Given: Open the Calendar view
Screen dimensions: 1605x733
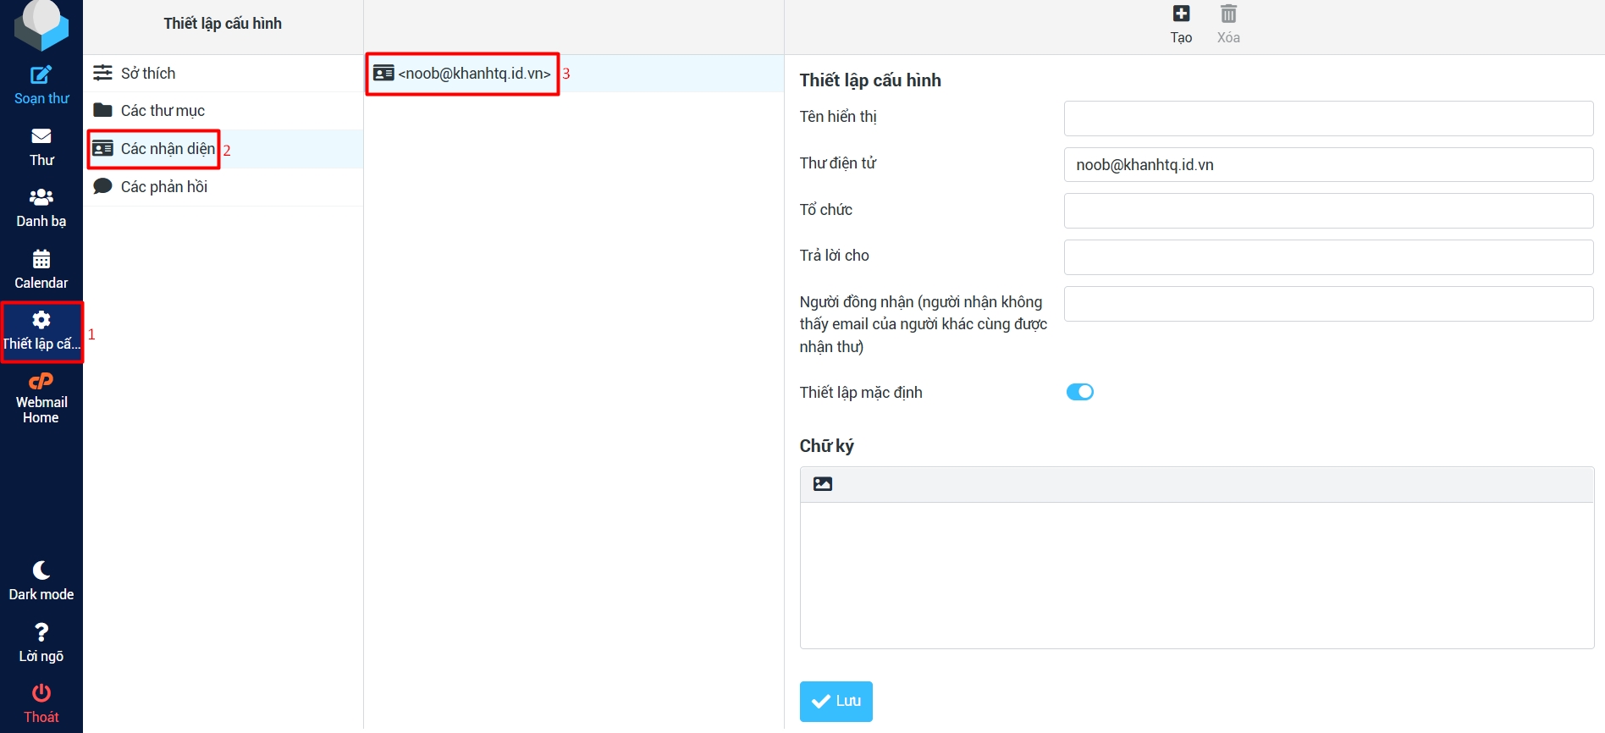Looking at the screenshot, I should click(41, 260).
